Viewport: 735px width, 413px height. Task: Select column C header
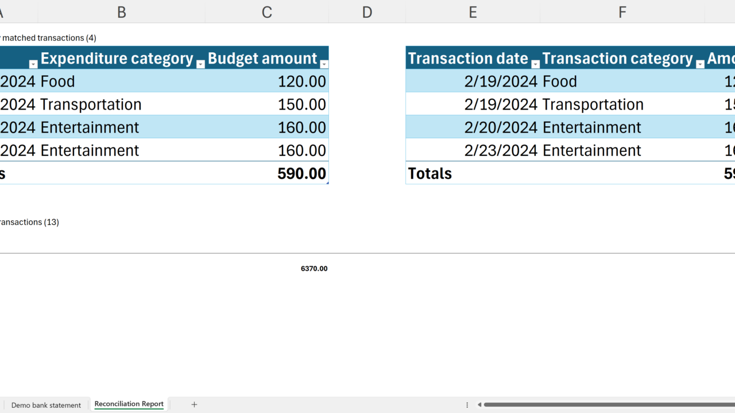(x=267, y=12)
